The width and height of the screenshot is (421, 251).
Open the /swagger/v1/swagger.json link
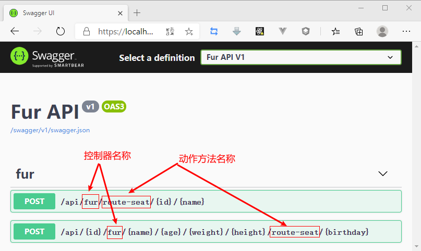tap(46, 130)
